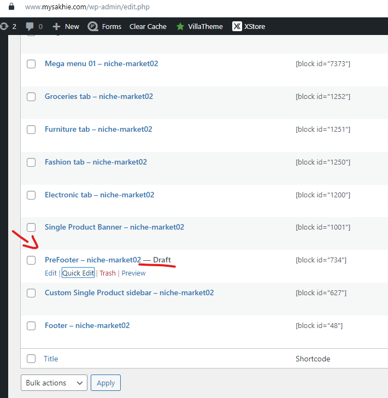Check the Footer – niche-market02 row checkbox

pyautogui.click(x=31, y=326)
